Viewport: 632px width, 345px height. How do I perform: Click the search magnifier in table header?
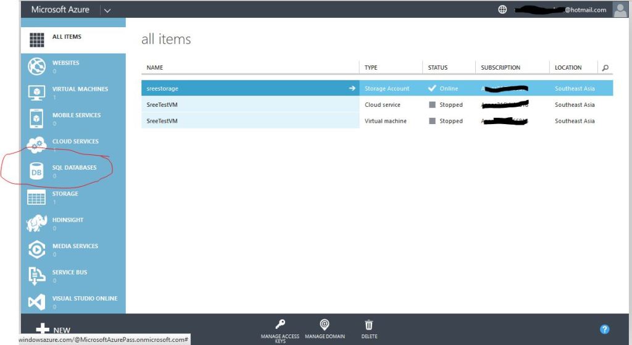(605, 68)
